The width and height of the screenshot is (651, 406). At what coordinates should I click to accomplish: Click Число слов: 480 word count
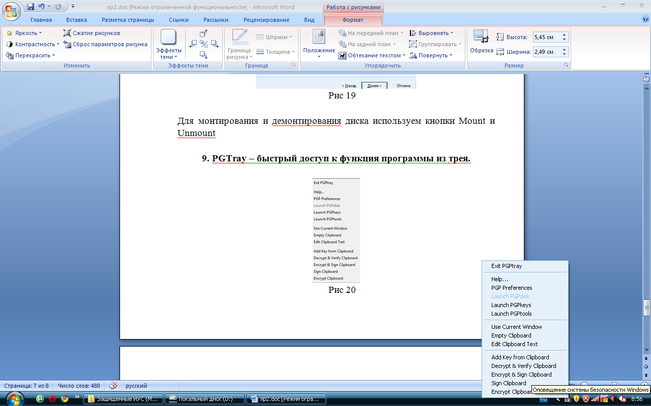(x=79, y=386)
